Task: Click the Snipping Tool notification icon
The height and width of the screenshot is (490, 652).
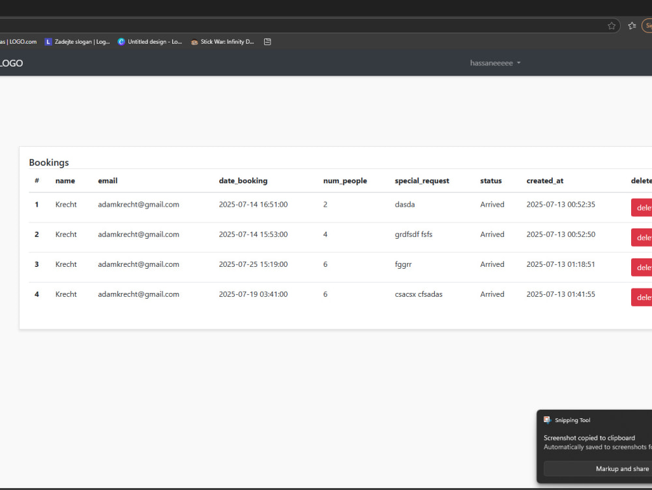Action: pyautogui.click(x=547, y=420)
